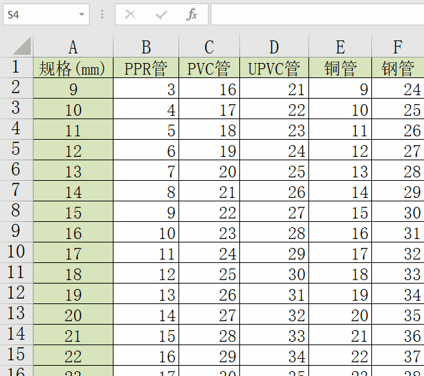Click cell B14 with value 15

click(x=146, y=335)
